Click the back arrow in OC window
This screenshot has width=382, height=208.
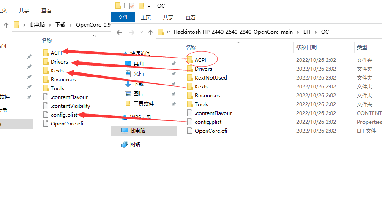tap(120, 32)
